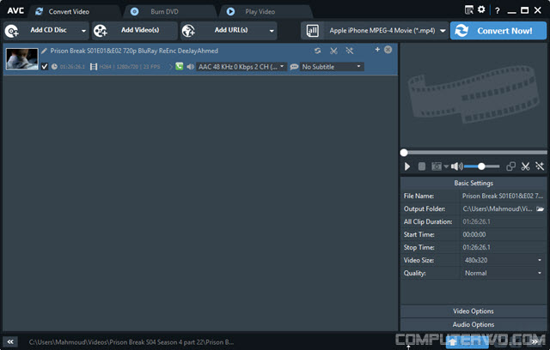
Task: Click the scissors cut icon under the preview
Action: tap(525, 166)
